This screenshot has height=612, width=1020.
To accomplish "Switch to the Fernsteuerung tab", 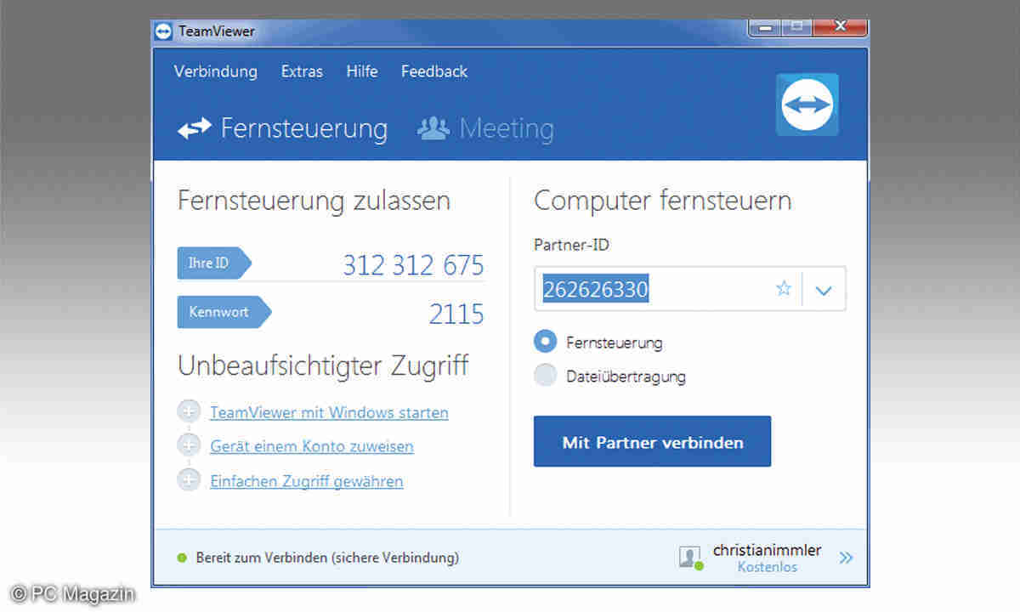I will (x=283, y=129).
